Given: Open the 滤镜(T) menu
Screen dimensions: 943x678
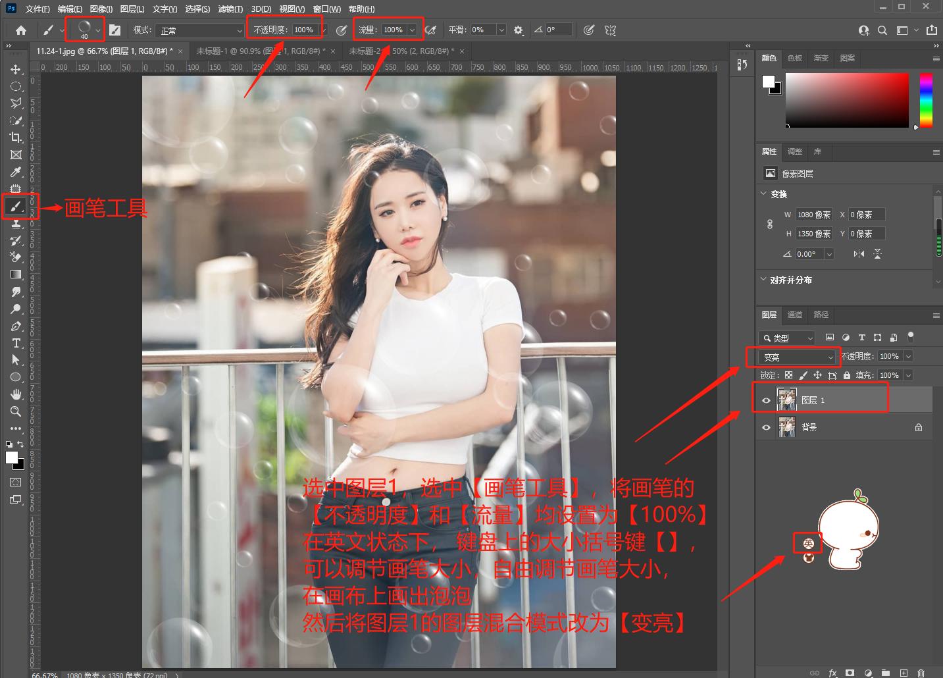Looking at the screenshot, I should [230, 9].
